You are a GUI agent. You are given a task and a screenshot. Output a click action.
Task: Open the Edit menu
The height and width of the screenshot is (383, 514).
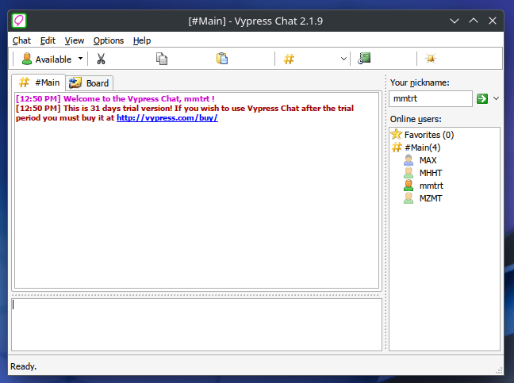coord(48,40)
